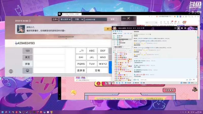Click the gamepad icon in YY window header
This screenshot has height=114, width=203.
185,28
